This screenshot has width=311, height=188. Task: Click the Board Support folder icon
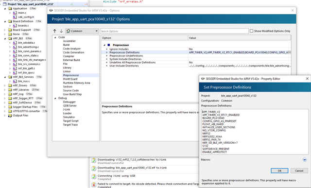click(x=10, y=30)
